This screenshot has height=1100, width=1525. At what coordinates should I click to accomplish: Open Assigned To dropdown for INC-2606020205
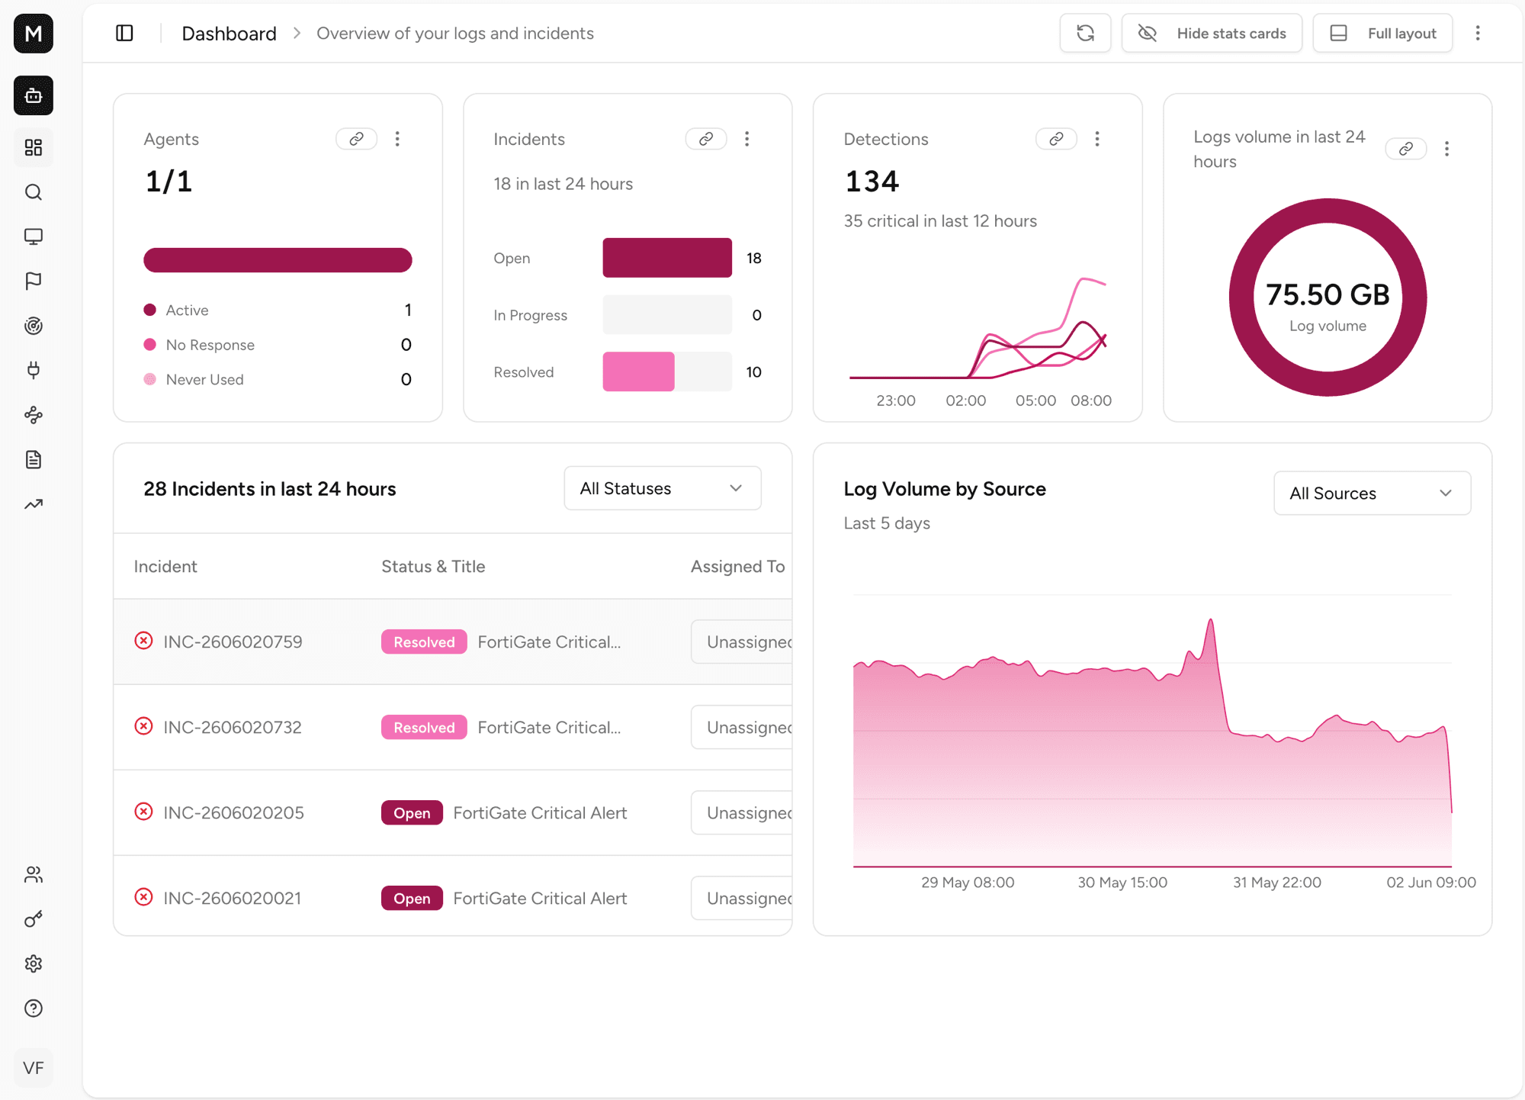tap(741, 812)
